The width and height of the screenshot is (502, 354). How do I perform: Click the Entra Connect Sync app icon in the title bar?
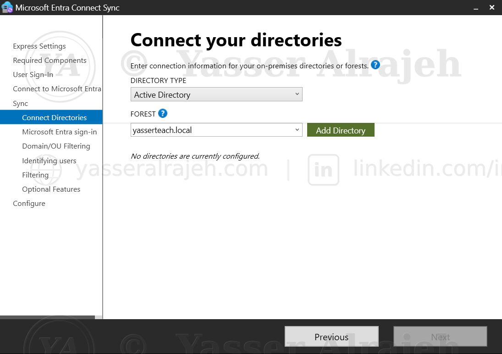click(7, 7)
